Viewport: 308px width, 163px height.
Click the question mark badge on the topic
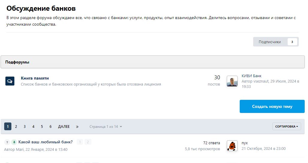coord(7,142)
